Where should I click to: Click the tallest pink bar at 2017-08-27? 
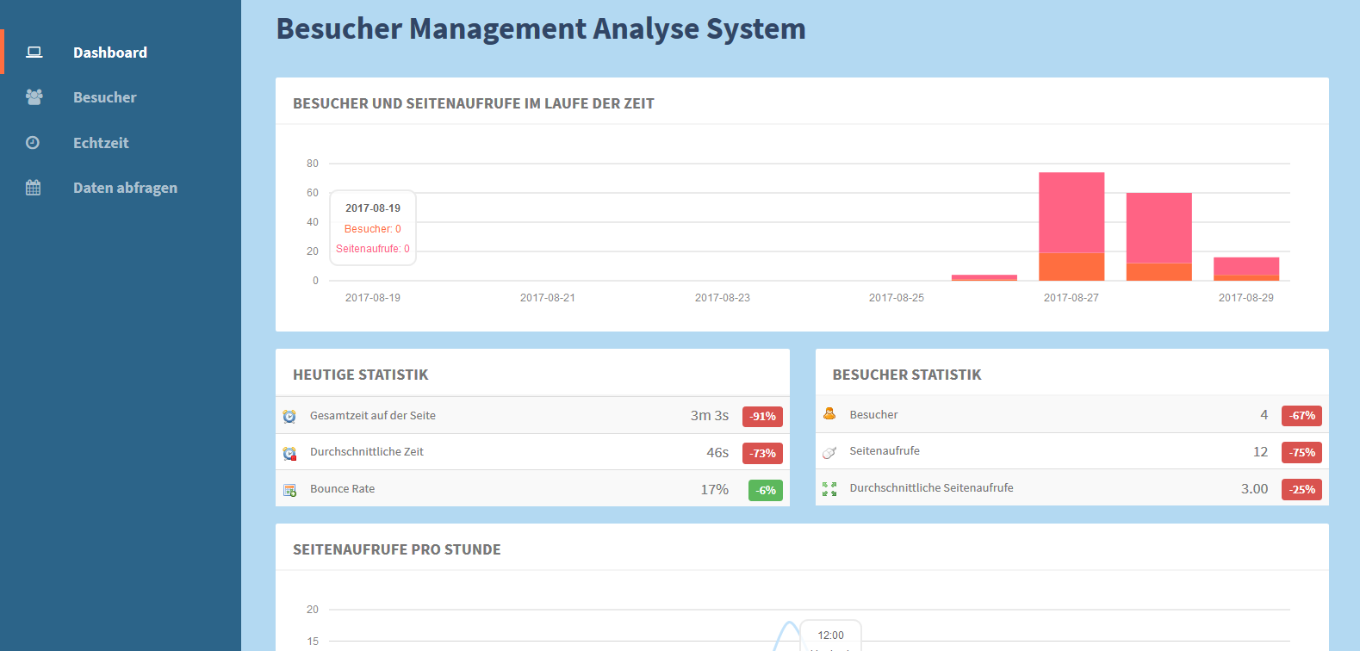click(1071, 213)
